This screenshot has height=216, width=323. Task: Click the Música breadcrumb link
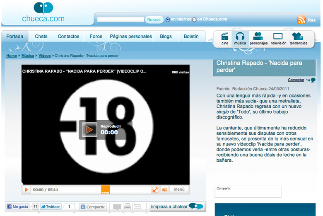(28, 56)
